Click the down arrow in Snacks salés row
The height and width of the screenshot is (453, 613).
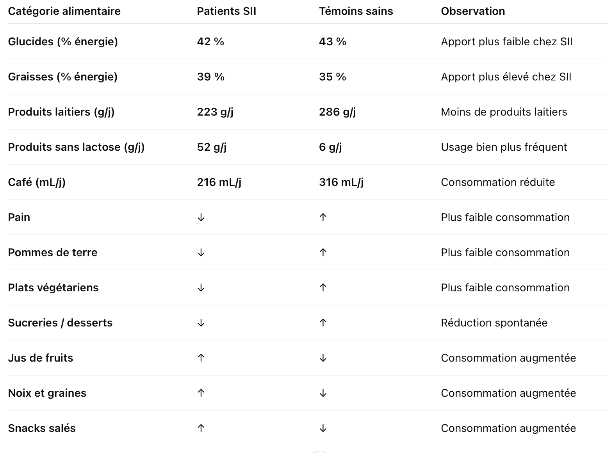pos(323,428)
